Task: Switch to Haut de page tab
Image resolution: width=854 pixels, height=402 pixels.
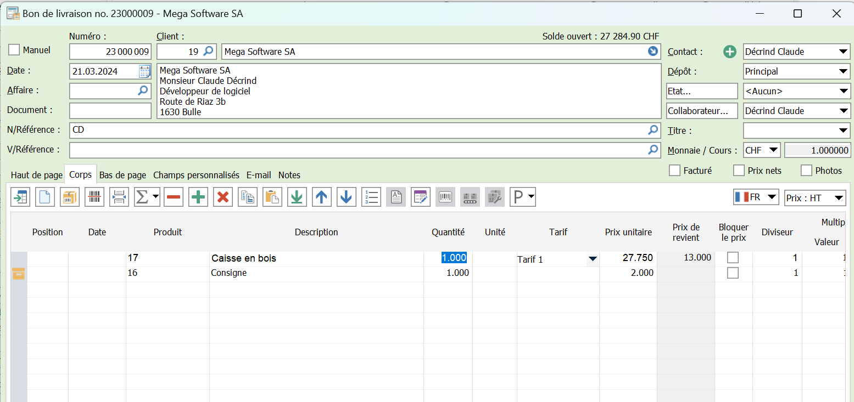Action: (37, 175)
